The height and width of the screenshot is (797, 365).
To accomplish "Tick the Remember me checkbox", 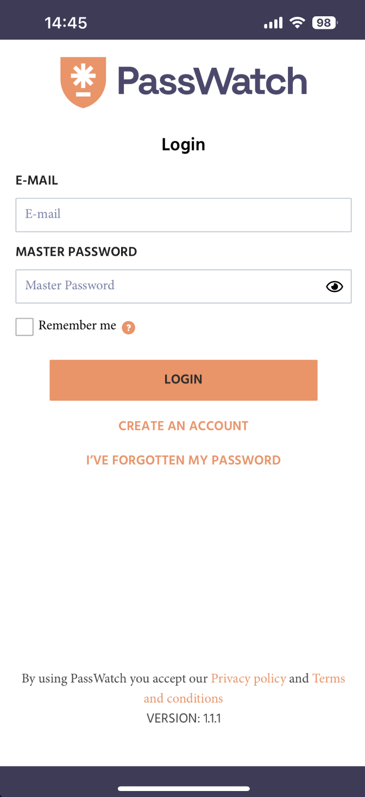I will coord(24,327).
